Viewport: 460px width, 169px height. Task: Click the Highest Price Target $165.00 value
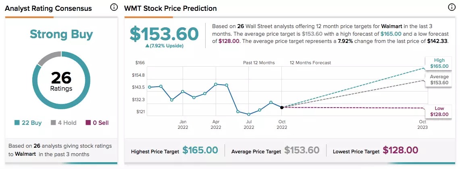click(x=200, y=150)
